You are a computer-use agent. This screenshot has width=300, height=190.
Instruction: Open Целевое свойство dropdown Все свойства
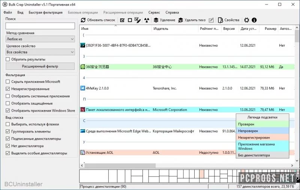(x=40, y=52)
